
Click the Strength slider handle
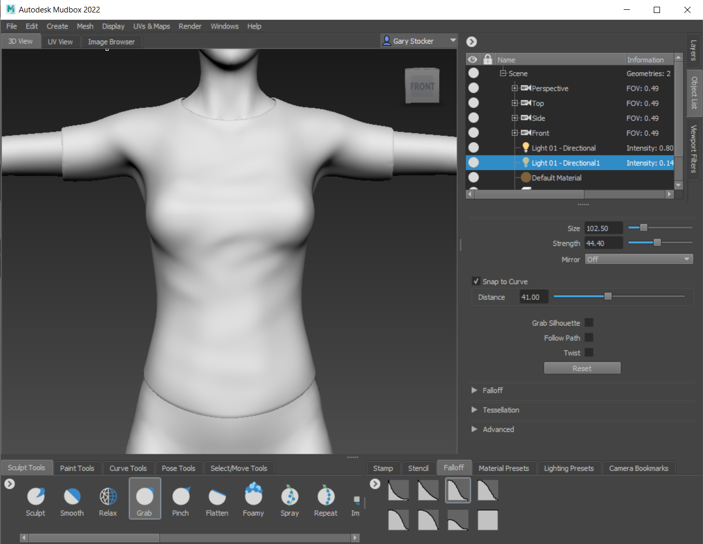click(x=657, y=243)
